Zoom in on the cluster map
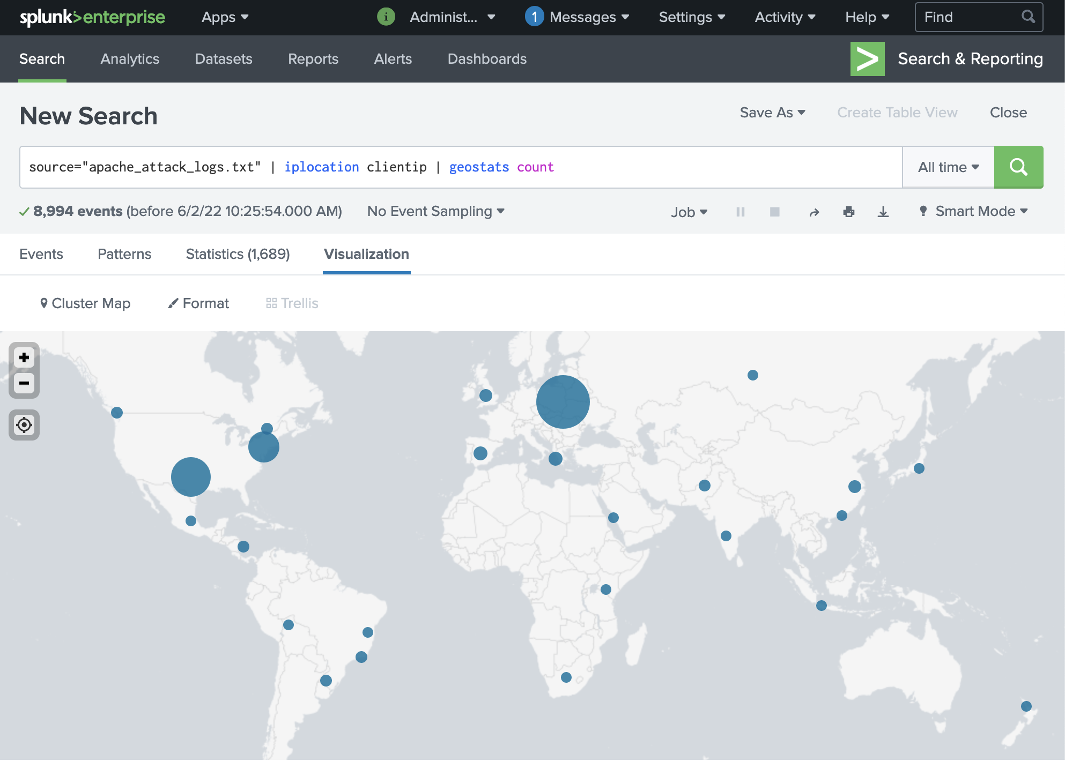Screen dimensions: 1065x761 24,357
